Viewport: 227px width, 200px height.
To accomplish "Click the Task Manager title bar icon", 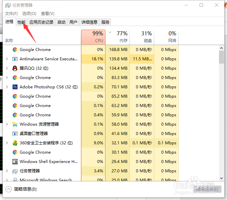I will [x=8, y=5].
